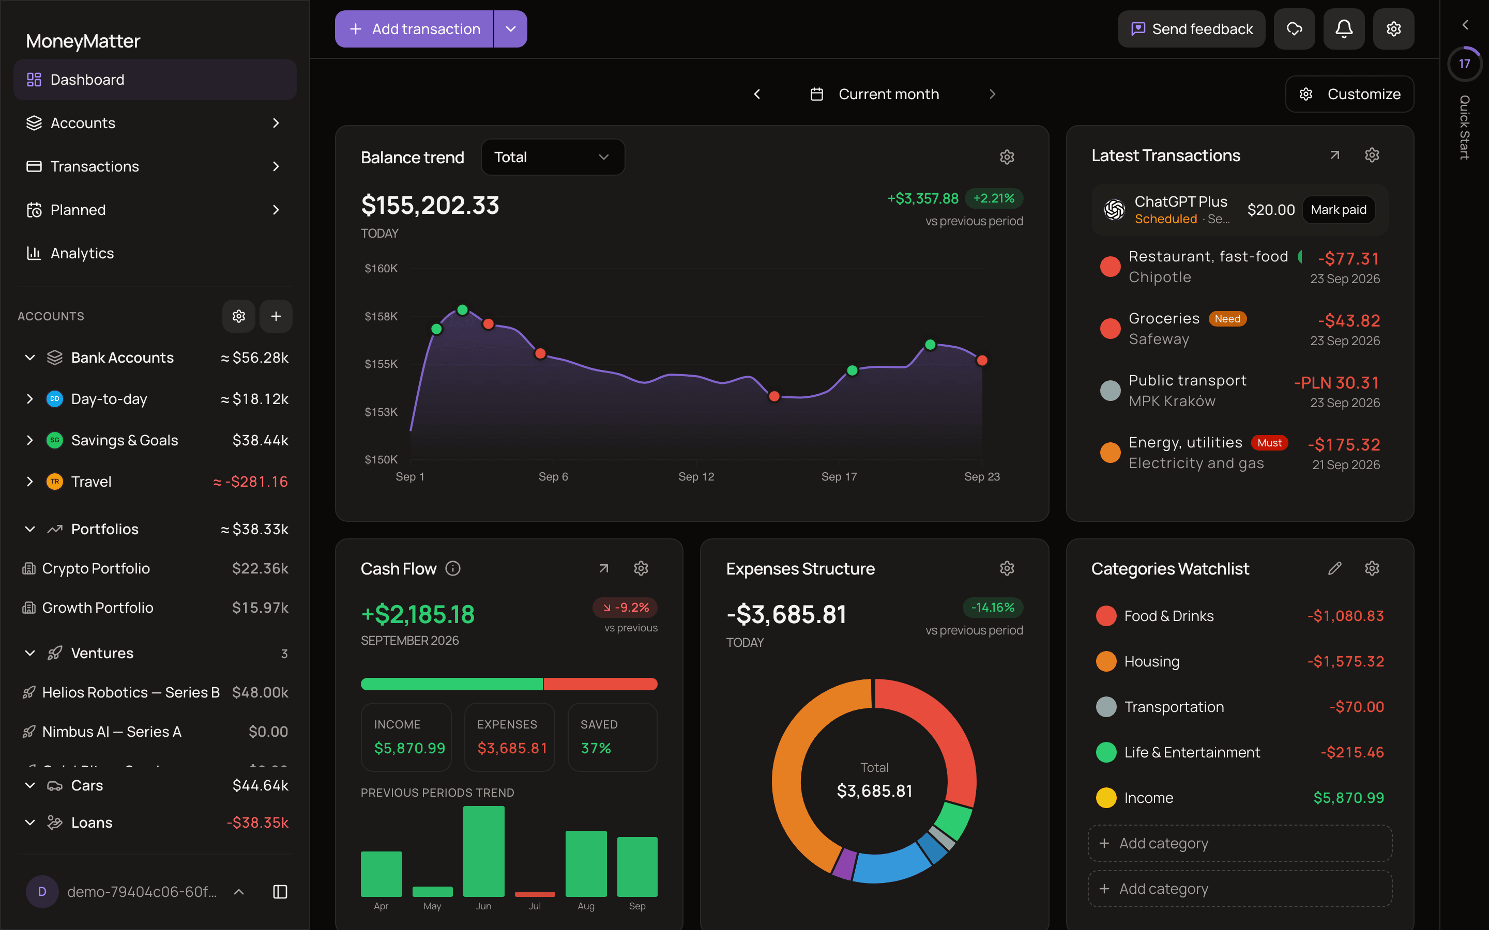Collapse Bank Accounts group

pos(29,358)
